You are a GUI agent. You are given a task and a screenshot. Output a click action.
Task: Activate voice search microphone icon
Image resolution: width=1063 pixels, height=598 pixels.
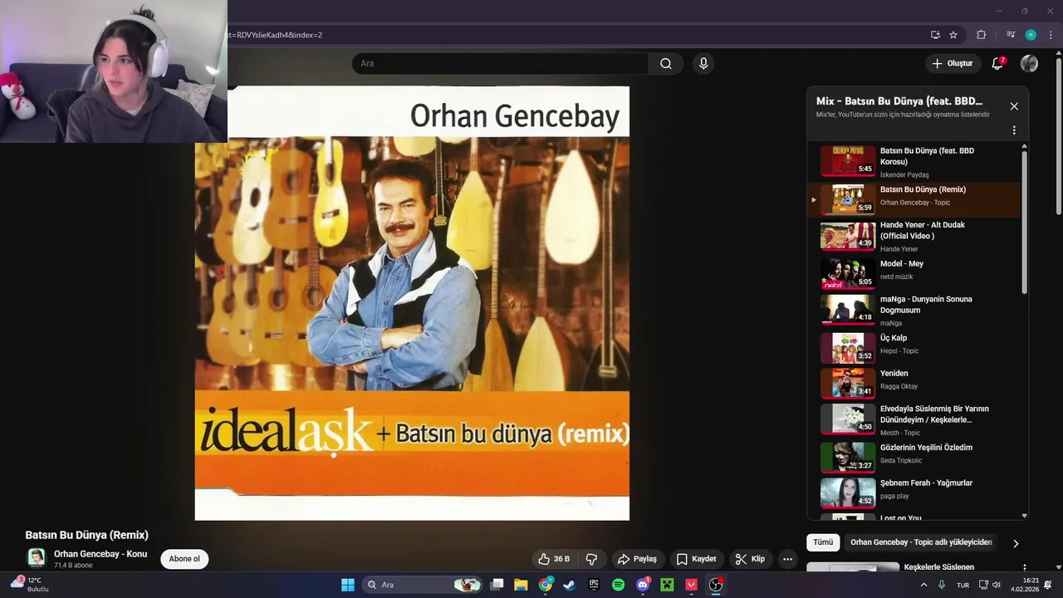click(703, 63)
